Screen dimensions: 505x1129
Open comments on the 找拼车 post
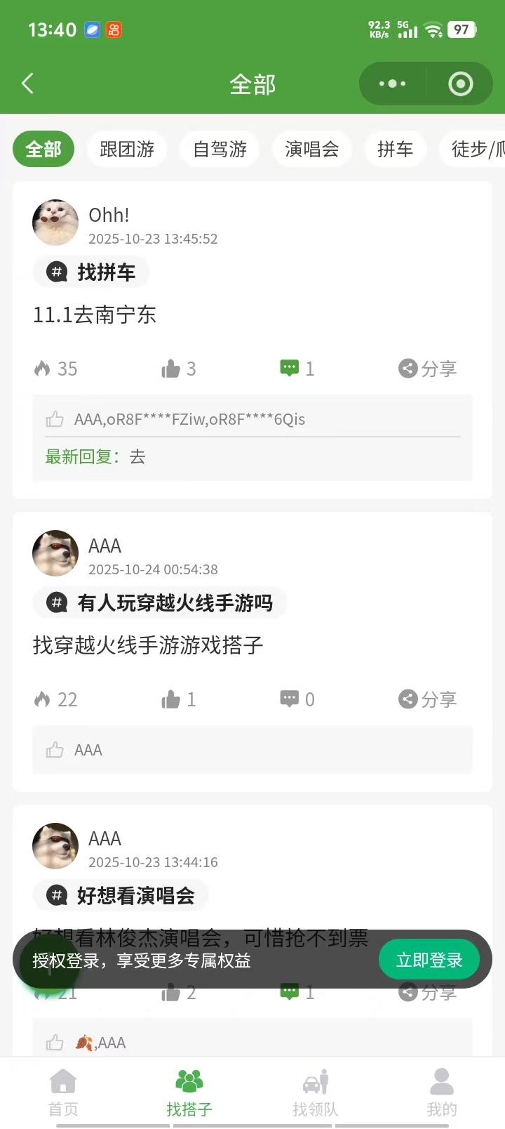pos(297,369)
